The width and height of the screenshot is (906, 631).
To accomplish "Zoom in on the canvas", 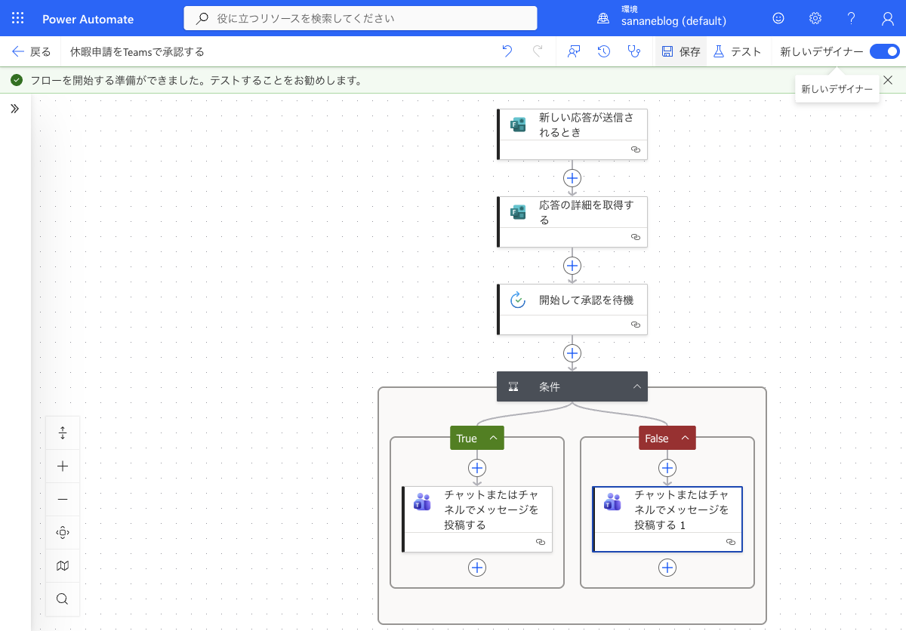I will pos(63,466).
